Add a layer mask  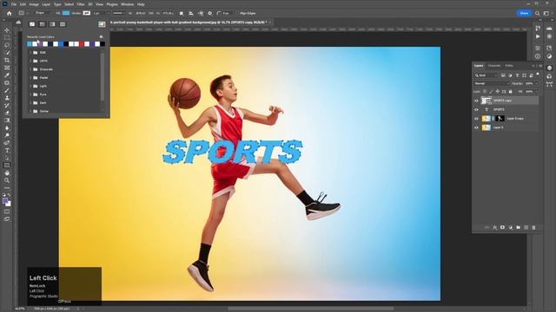click(x=502, y=227)
